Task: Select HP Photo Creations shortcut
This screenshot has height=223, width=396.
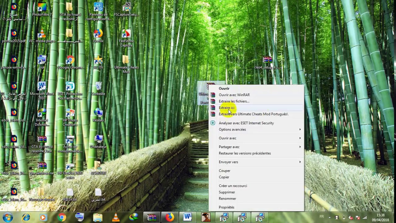Action: pos(70,117)
